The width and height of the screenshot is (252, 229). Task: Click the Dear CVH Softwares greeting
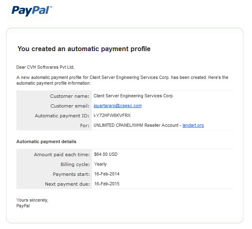pyautogui.click(x=45, y=67)
